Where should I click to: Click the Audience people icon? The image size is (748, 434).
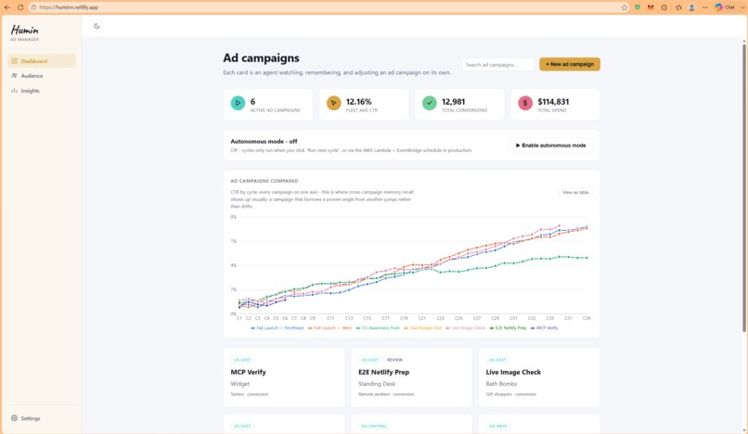coord(14,76)
